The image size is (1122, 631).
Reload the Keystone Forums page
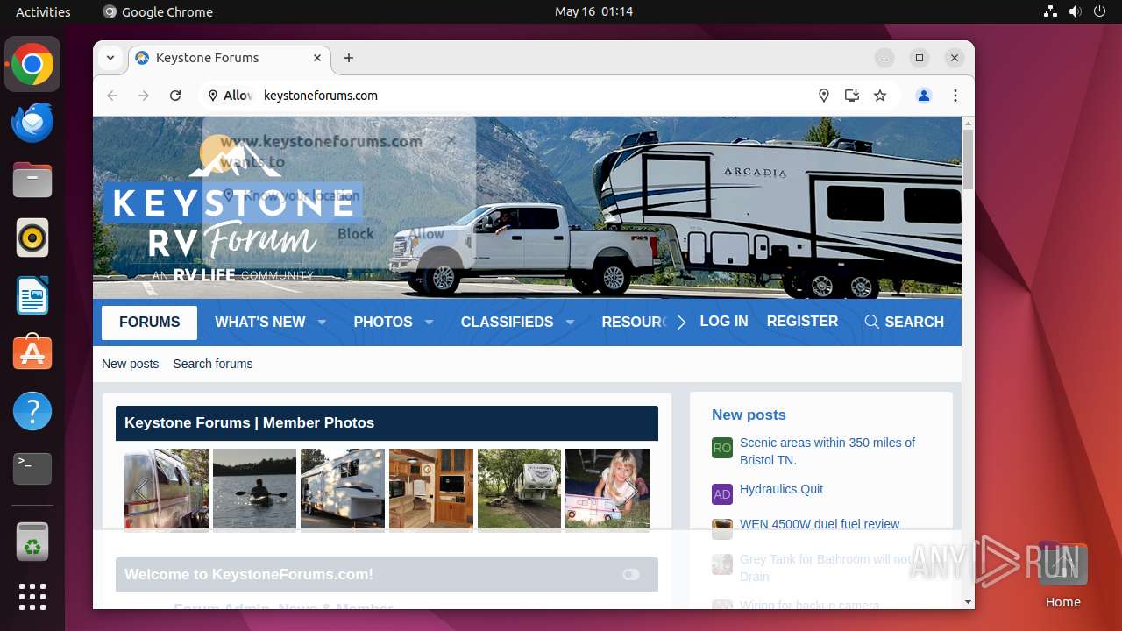[x=175, y=96]
